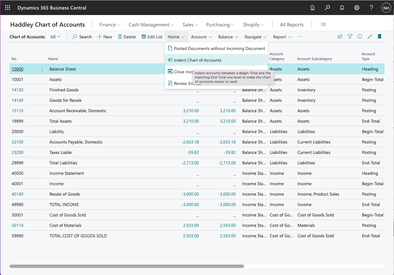
Task: Toggle the filter pane funnel icon
Action: click(x=350, y=36)
